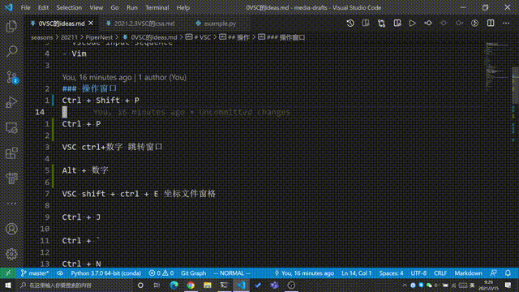Image resolution: width=519 pixels, height=292 pixels.
Task: Toggle Spaces: 4 indentation setting
Action: point(391,273)
